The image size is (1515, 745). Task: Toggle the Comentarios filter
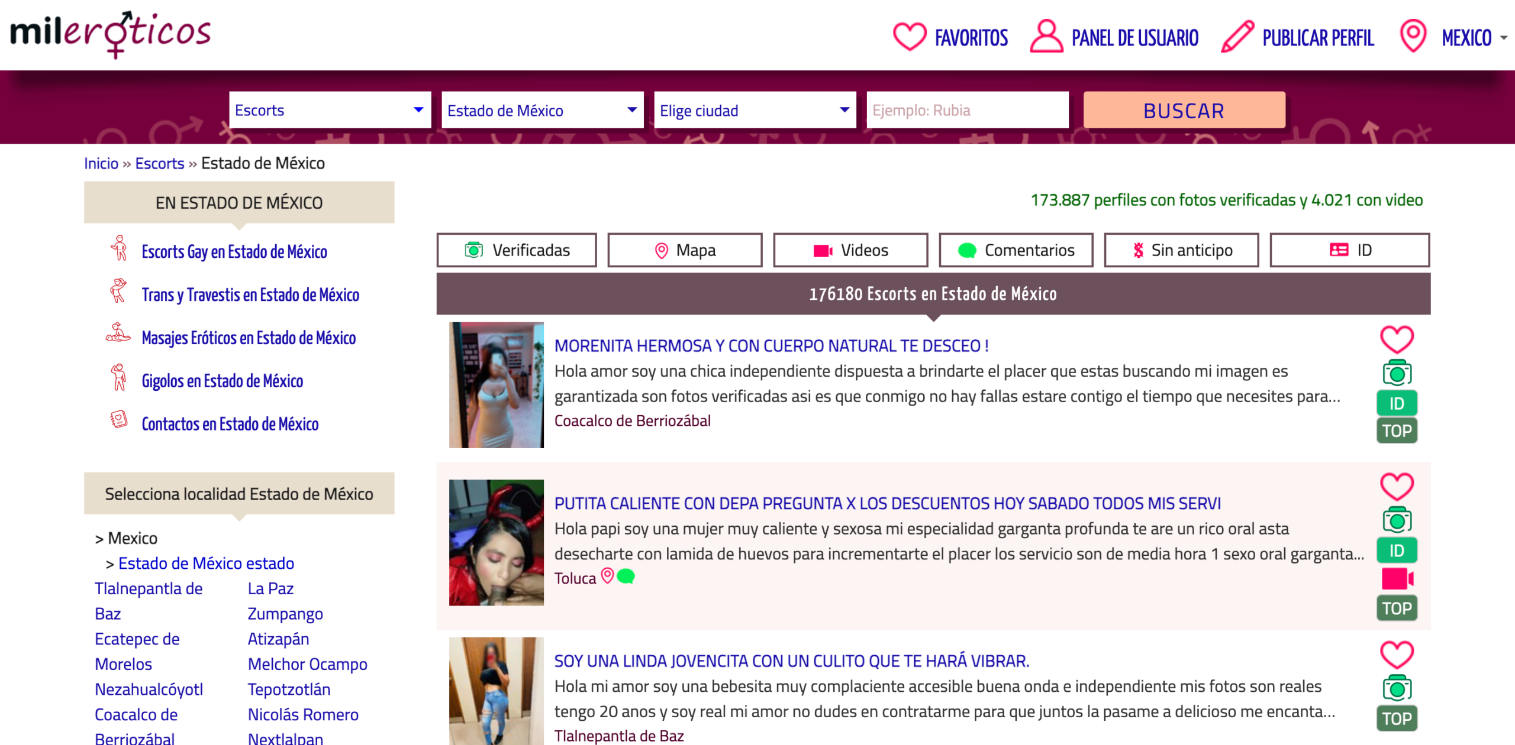point(1016,250)
